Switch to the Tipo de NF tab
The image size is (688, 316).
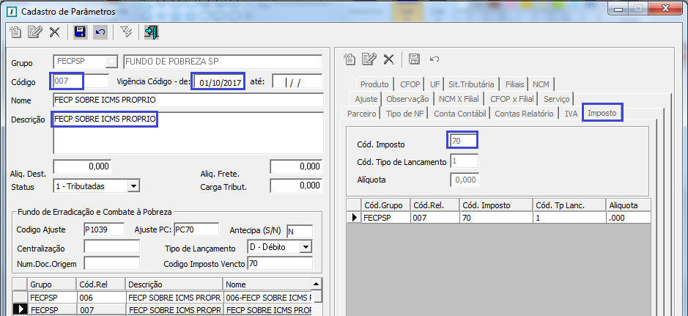[x=405, y=114]
